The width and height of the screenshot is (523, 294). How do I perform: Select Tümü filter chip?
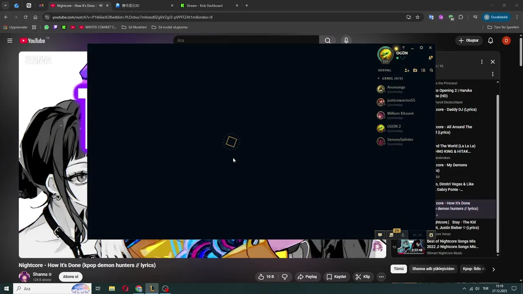pos(399,269)
